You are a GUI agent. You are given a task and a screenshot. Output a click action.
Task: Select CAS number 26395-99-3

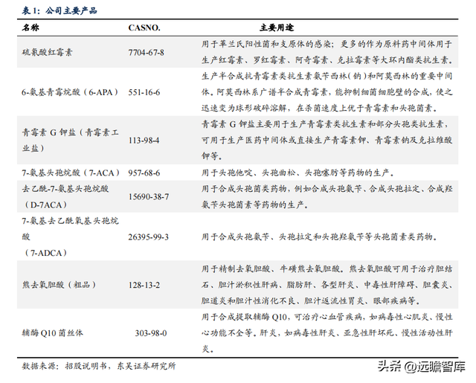[149, 237]
